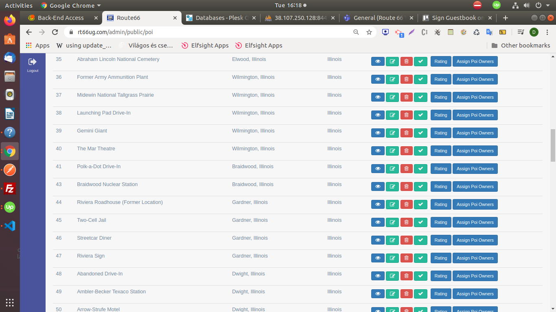Open the zoom magnifier in address bar

click(x=356, y=32)
